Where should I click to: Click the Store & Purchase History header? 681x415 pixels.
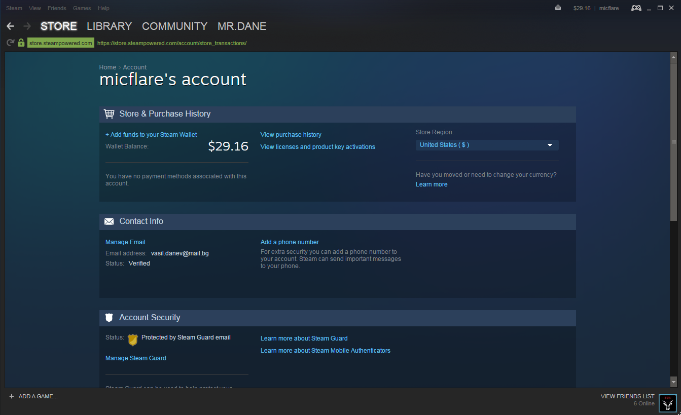point(338,114)
